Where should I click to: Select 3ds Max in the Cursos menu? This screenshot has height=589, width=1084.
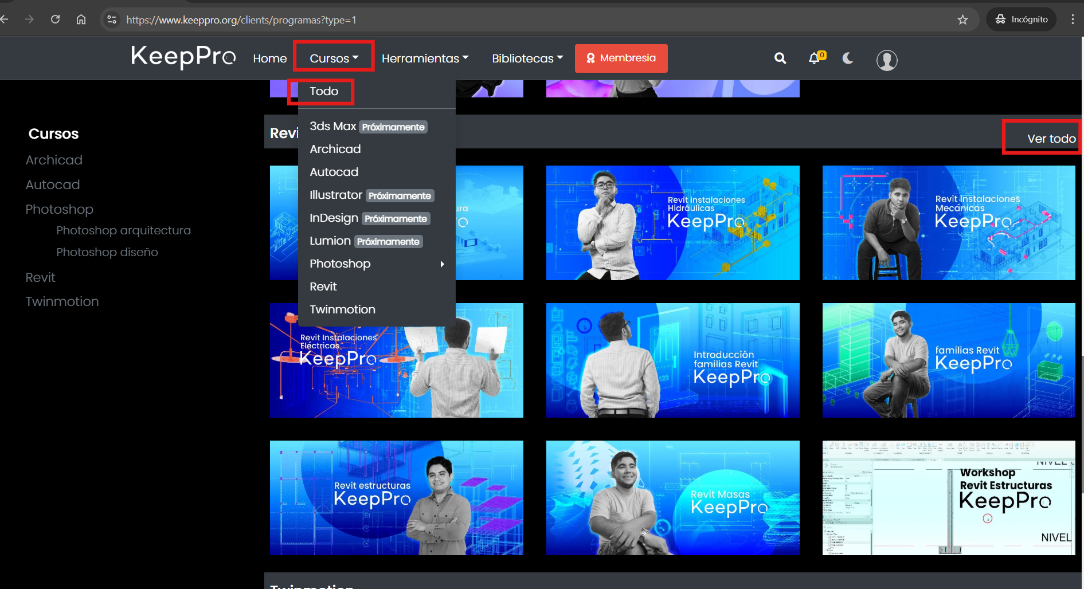[x=377, y=126]
